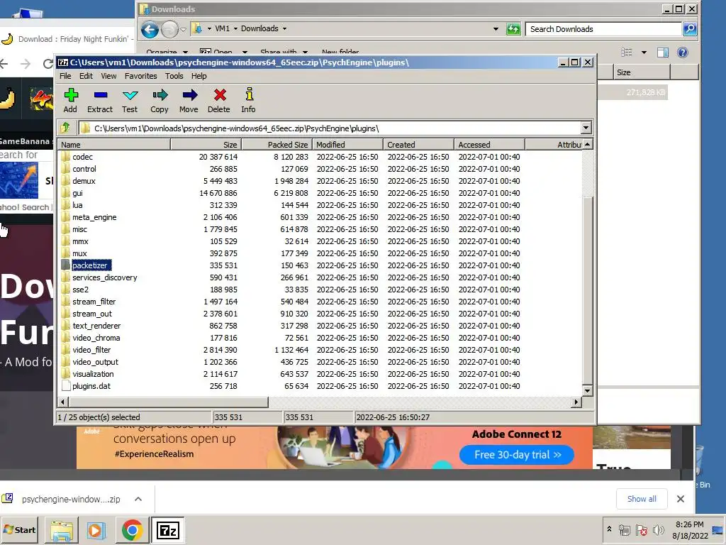Viewport: 726px width, 545px height.
Task: Open Windows Media Player taskbar icon
Action: 96,530
